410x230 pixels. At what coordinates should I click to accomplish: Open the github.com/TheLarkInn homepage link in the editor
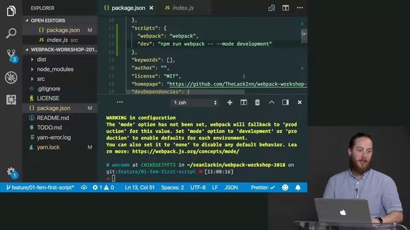point(238,84)
